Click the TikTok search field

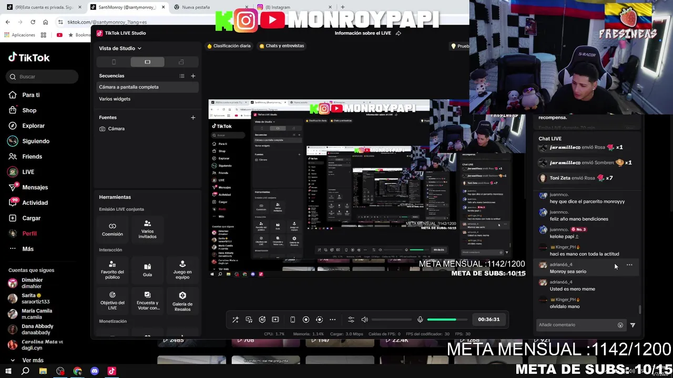(x=43, y=77)
